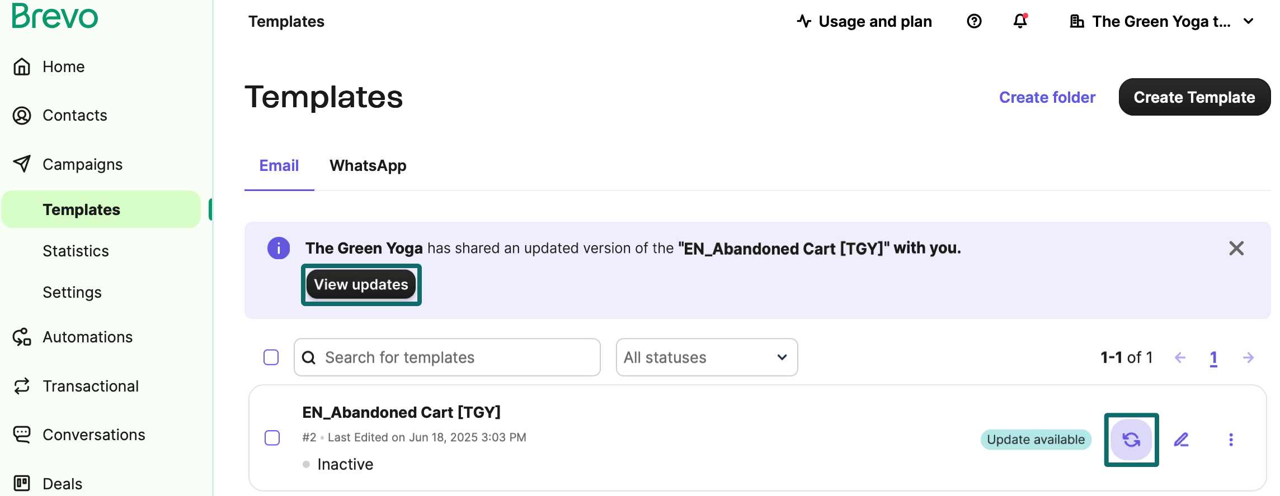Image resolution: width=1280 pixels, height=496 pixels.
Task: Go to the next page arrow
Action: coord(1248,357)
